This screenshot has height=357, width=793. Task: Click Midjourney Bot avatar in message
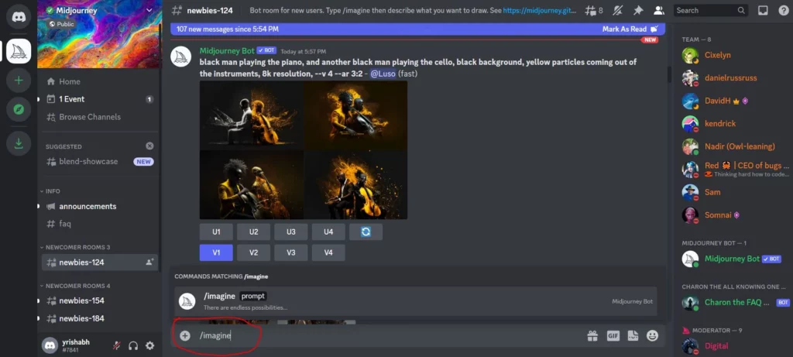point(180,57)
